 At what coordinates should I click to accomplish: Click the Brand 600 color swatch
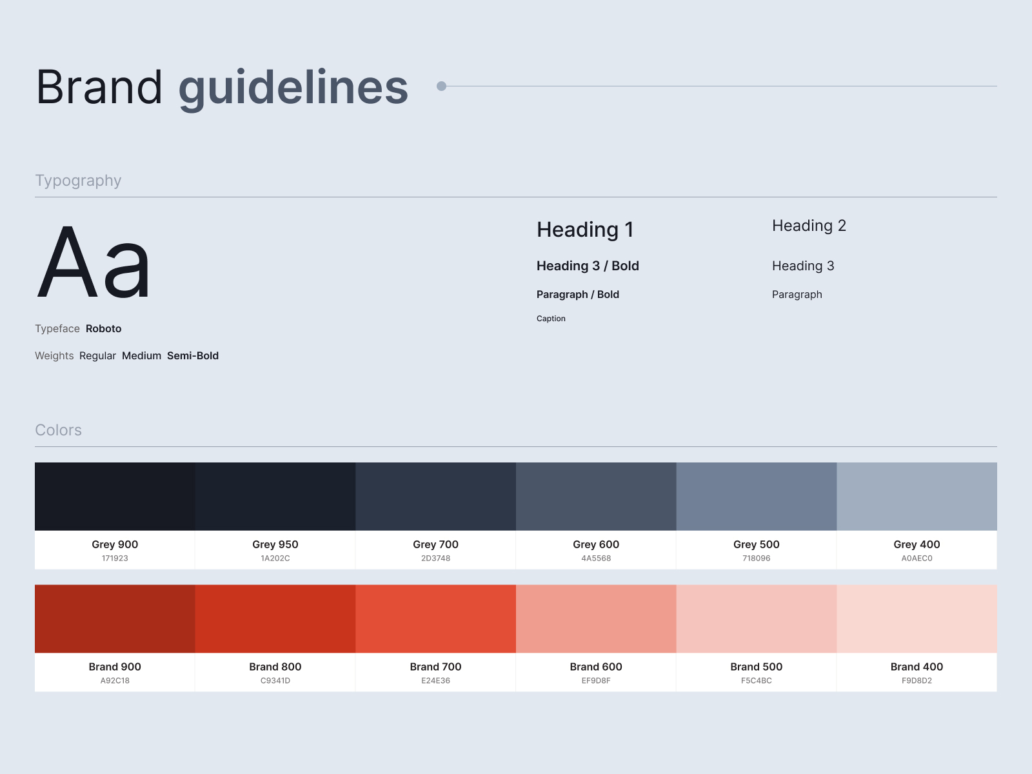pyautogui.click(x=596, y=619)
